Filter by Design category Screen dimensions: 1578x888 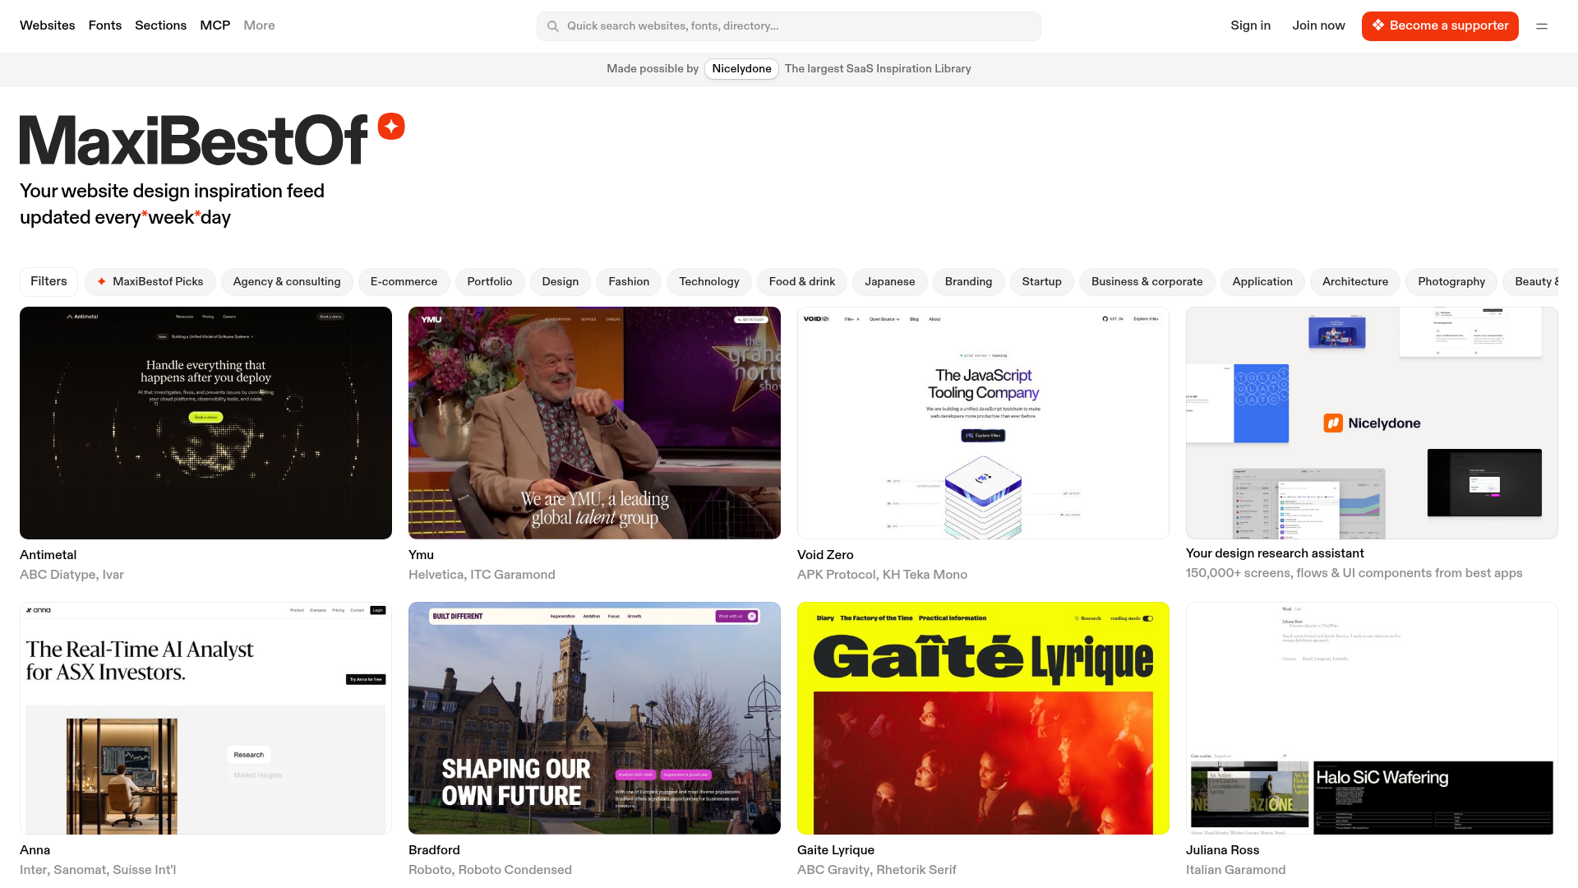[x=561, y=281]
